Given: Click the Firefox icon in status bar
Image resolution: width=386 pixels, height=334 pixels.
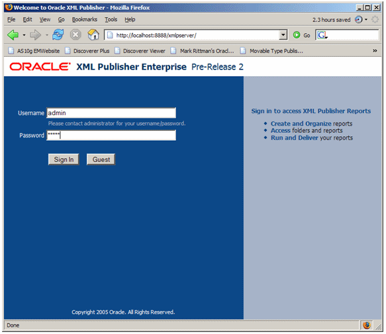Looking at the screenshot, I should pos(367,325).
